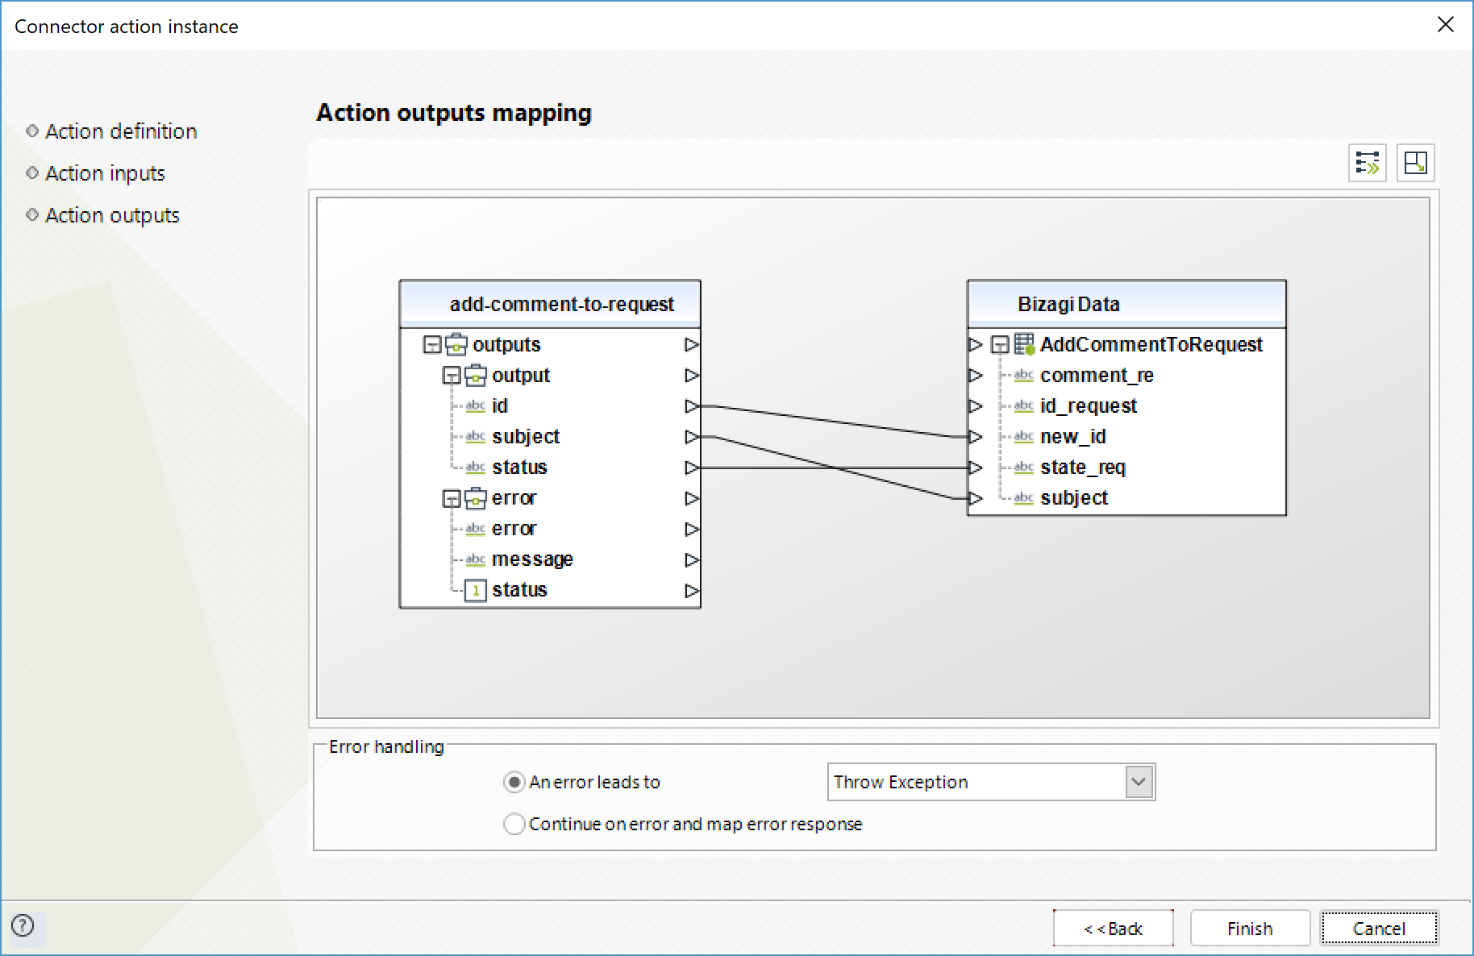
Task: Click the auto-map fields toolbar icon
Action: 1367,163
